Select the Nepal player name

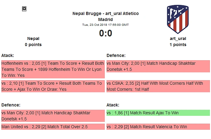pyautogui.click(x=33, y=39)
